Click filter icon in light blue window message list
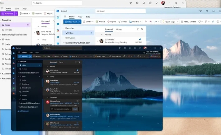Image resolution: width=221 pixels, height=135 pixels. coord(138,29)
